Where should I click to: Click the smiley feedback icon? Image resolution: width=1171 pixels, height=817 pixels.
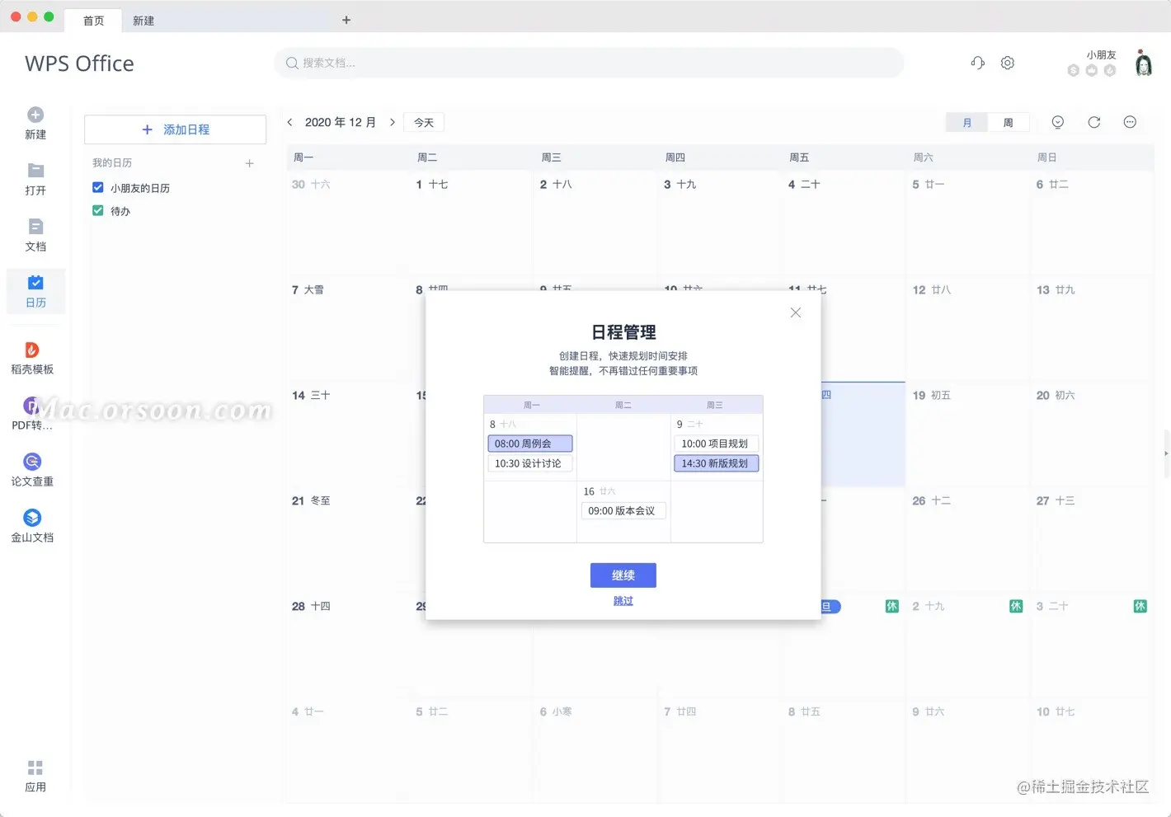(1058, 122)
